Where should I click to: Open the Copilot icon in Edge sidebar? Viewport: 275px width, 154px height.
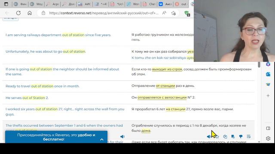[x=268, y=64]
